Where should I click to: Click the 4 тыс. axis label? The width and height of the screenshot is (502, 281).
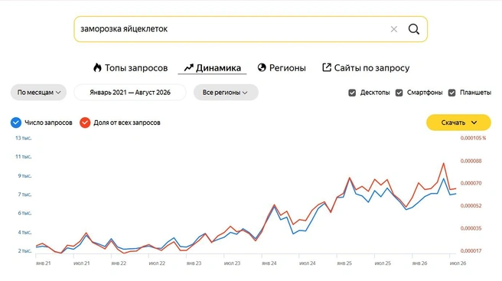(24, 232)
